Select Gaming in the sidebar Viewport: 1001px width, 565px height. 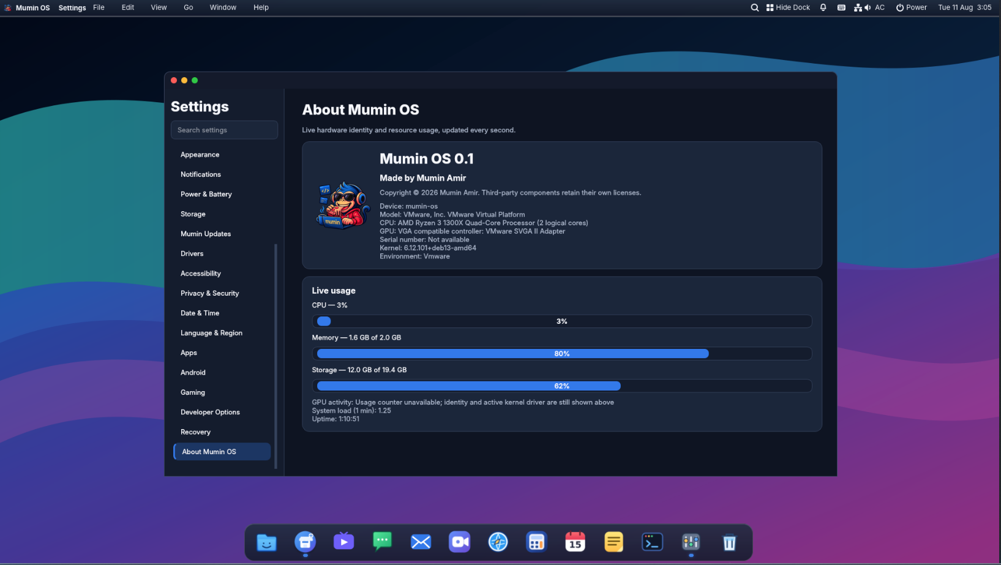click(x=222, y=392)
